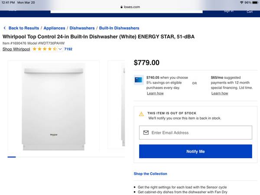Image resolution: width=260 pixels, height=195 pixels.
Task: Click Learn how under special financing
Action: click(x=220, y=93)
